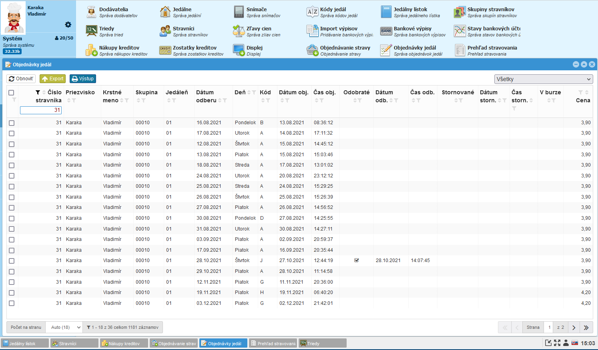Go to next page arrow

[x=574, y=328]
